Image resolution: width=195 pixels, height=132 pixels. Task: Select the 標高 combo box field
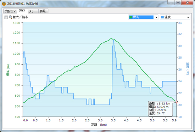(143, 17)
